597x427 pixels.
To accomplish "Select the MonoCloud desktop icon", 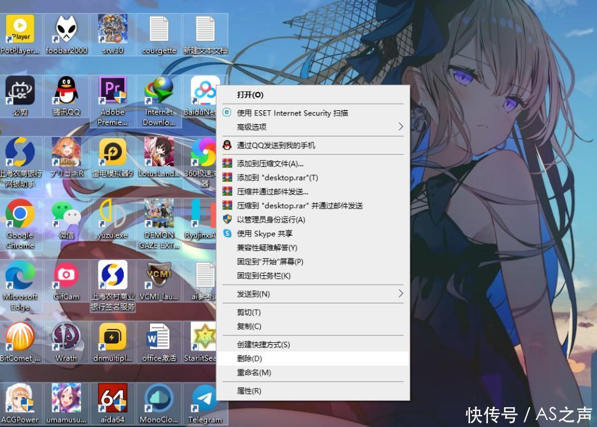I will 159,404.
